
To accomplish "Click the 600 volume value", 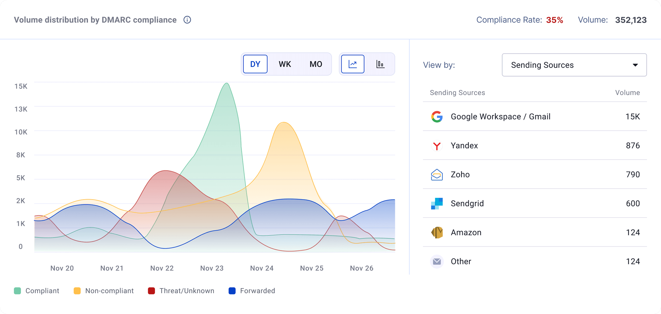I will pos(633,204).
